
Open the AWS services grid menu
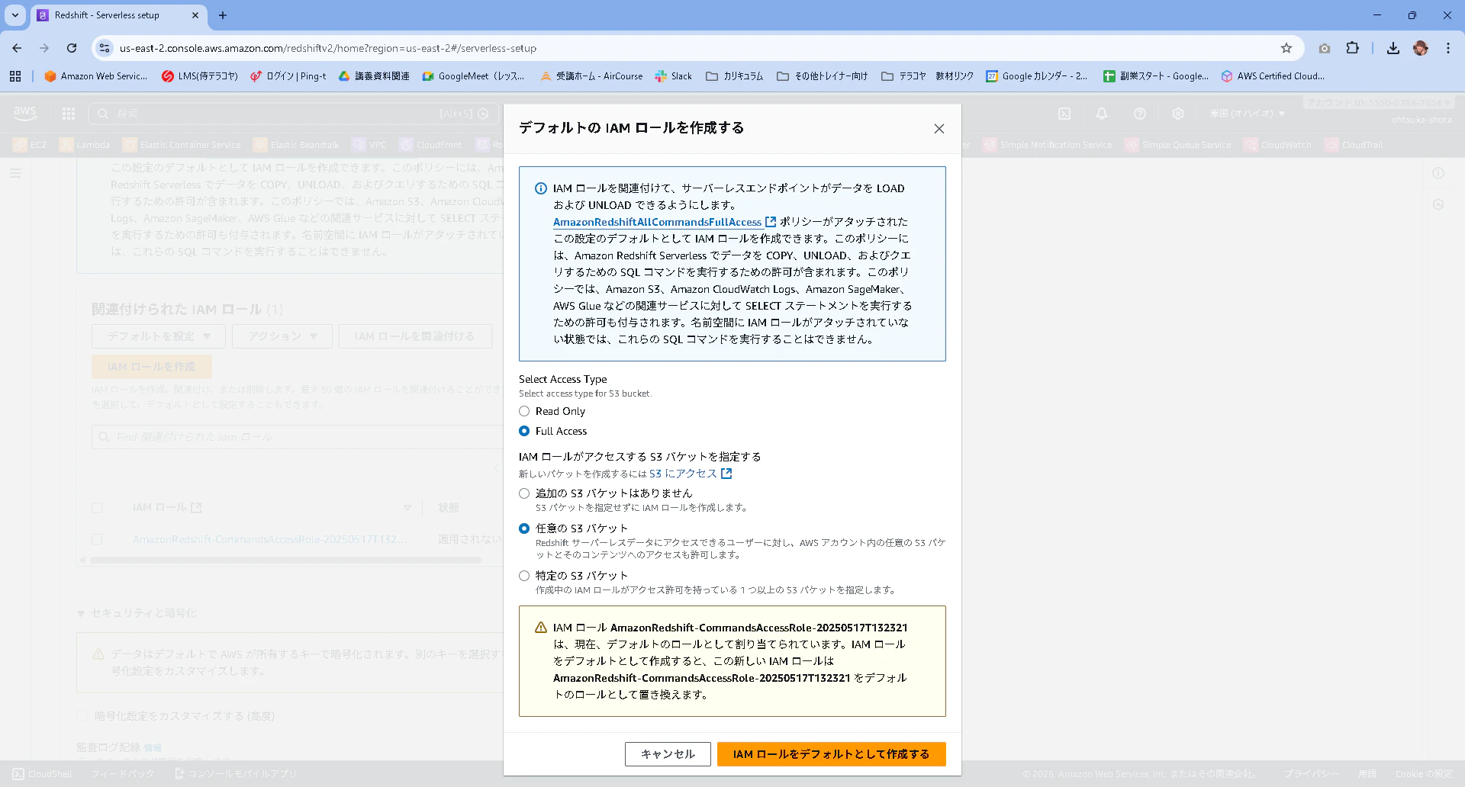(69, 114)
